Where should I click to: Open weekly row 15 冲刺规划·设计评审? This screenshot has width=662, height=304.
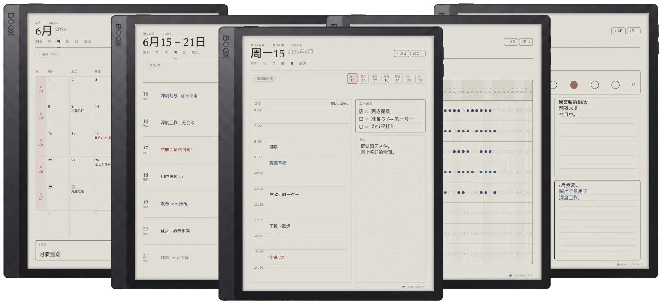point(180,96)
